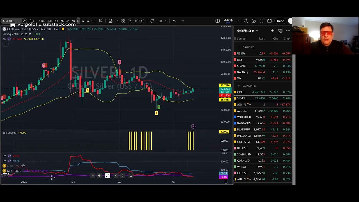Open chart settings hexagon icon
The height and width of the screenshot is (202, 359).
click(254, 21)
